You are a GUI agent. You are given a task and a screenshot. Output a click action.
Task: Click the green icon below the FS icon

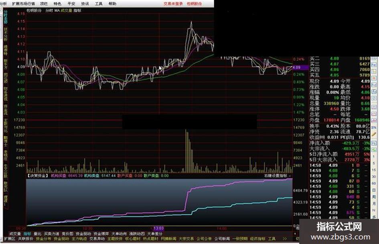click(374, 150)
